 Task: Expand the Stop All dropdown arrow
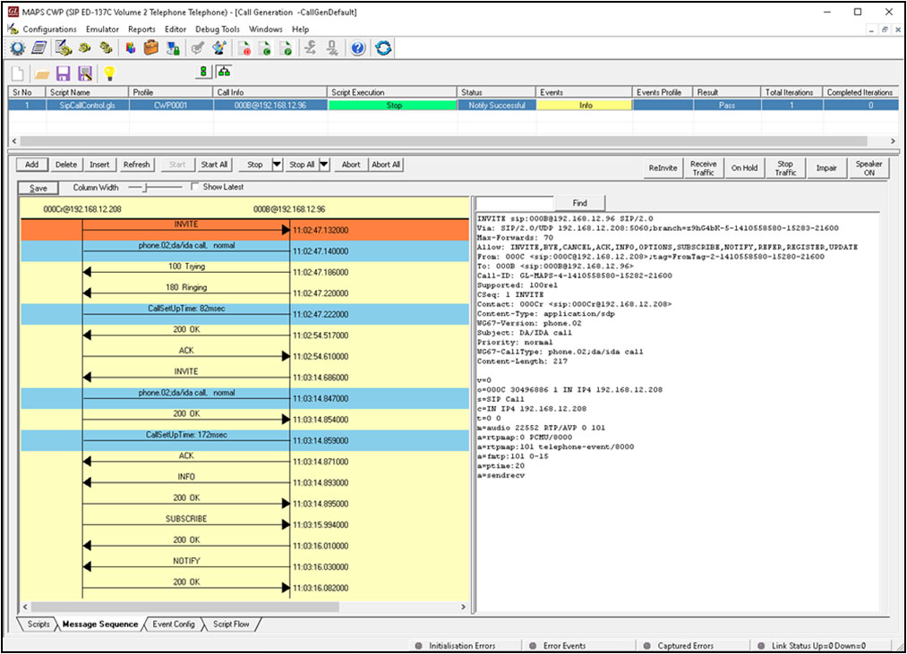(x=324, y=165)
